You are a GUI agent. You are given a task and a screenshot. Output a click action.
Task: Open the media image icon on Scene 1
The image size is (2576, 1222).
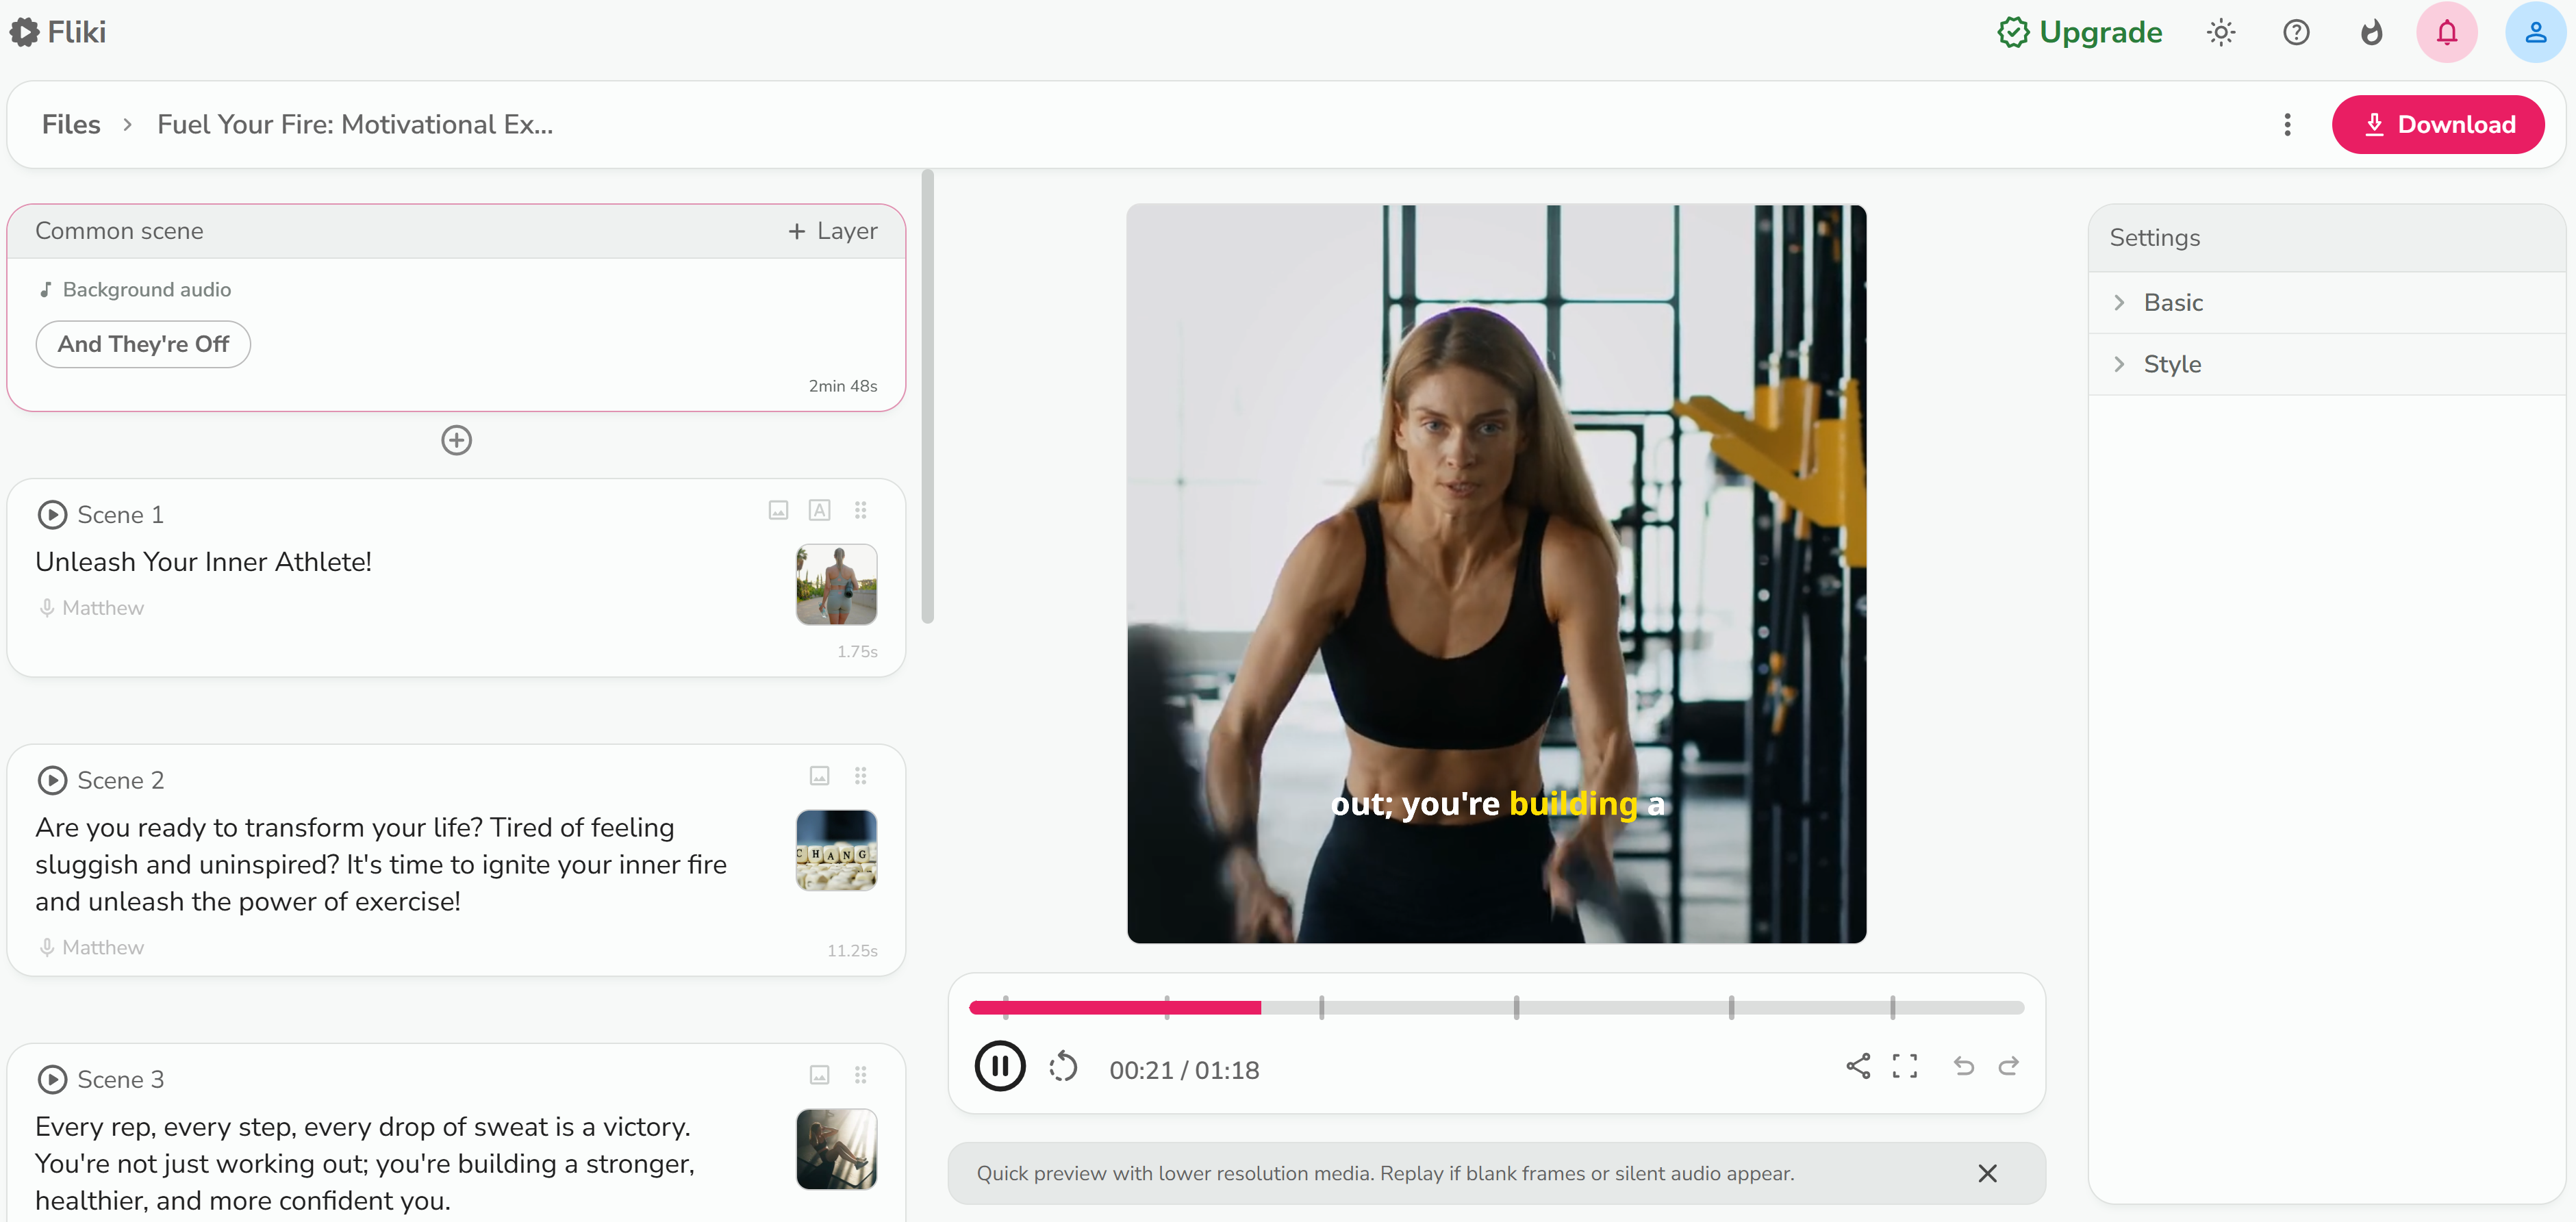click(x=779, y=510)
